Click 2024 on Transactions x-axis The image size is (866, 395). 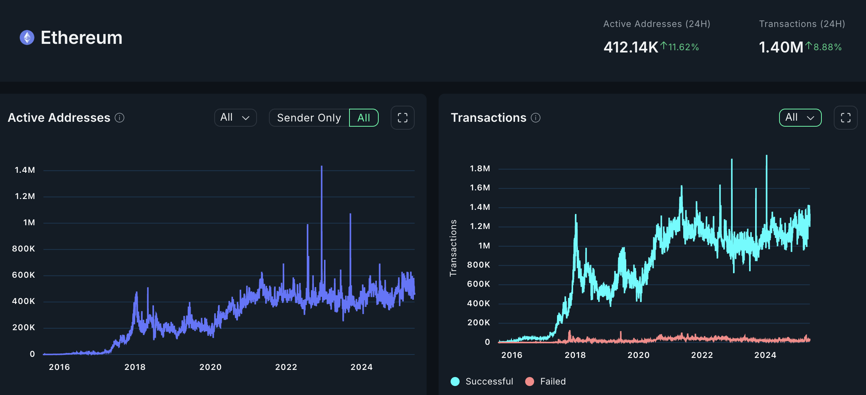765,355
